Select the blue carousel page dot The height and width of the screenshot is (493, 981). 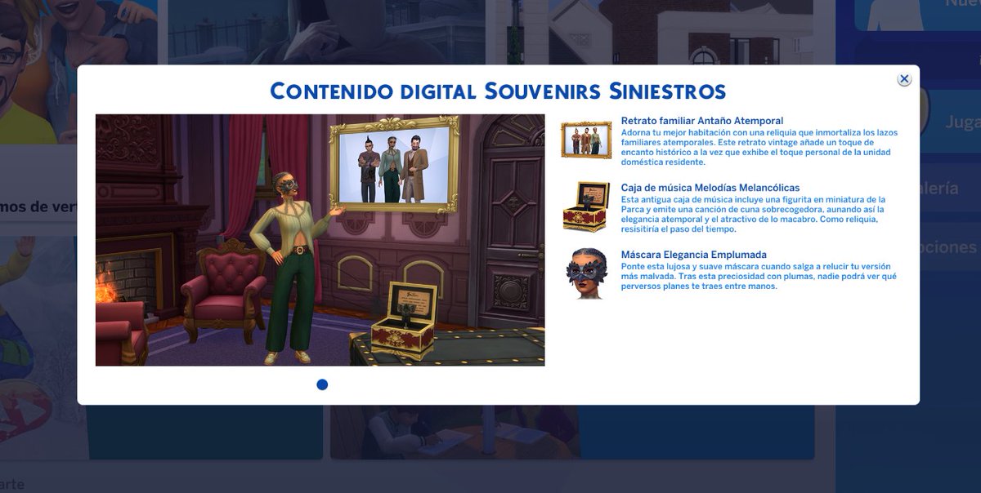[x=322, y=384]
